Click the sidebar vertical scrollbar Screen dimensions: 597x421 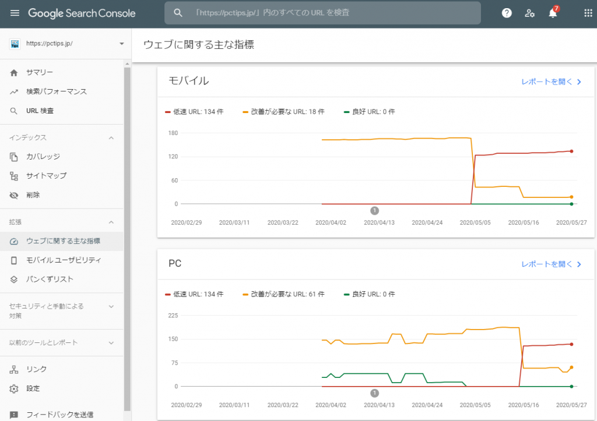[127, 233]
